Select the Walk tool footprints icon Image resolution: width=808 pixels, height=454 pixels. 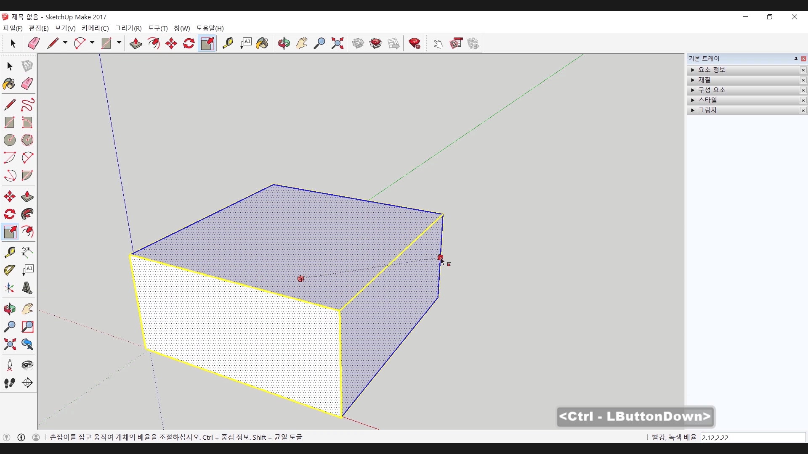9,383
